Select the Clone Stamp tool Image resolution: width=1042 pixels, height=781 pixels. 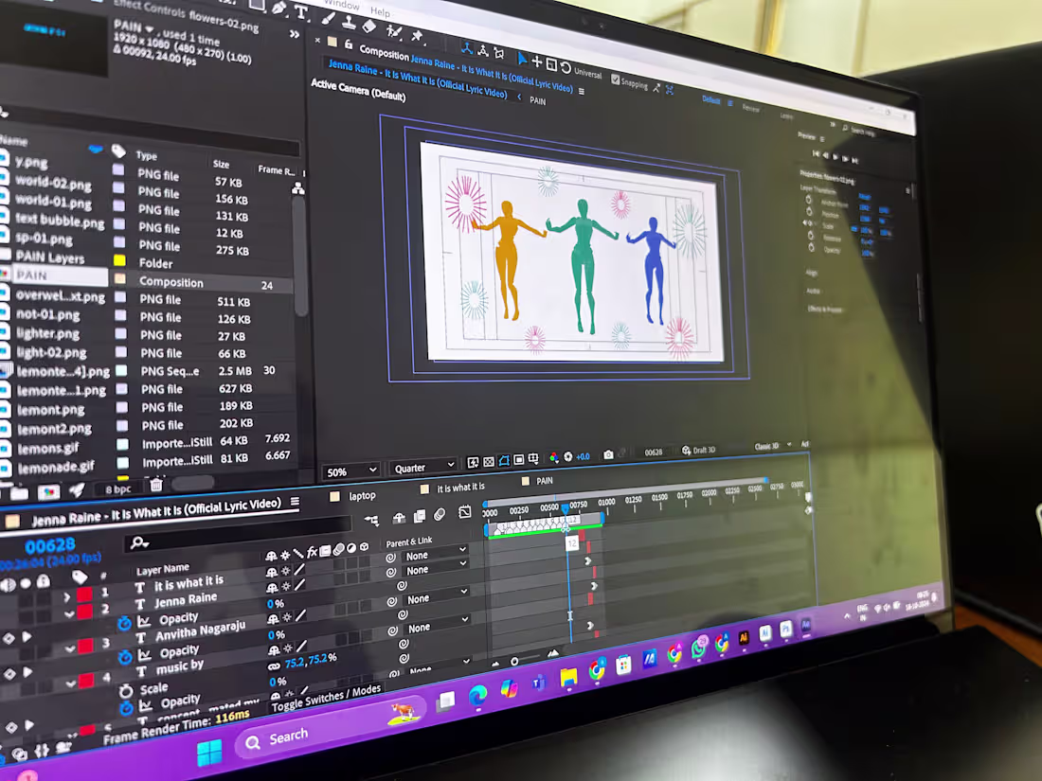click(x=348, y=22)
